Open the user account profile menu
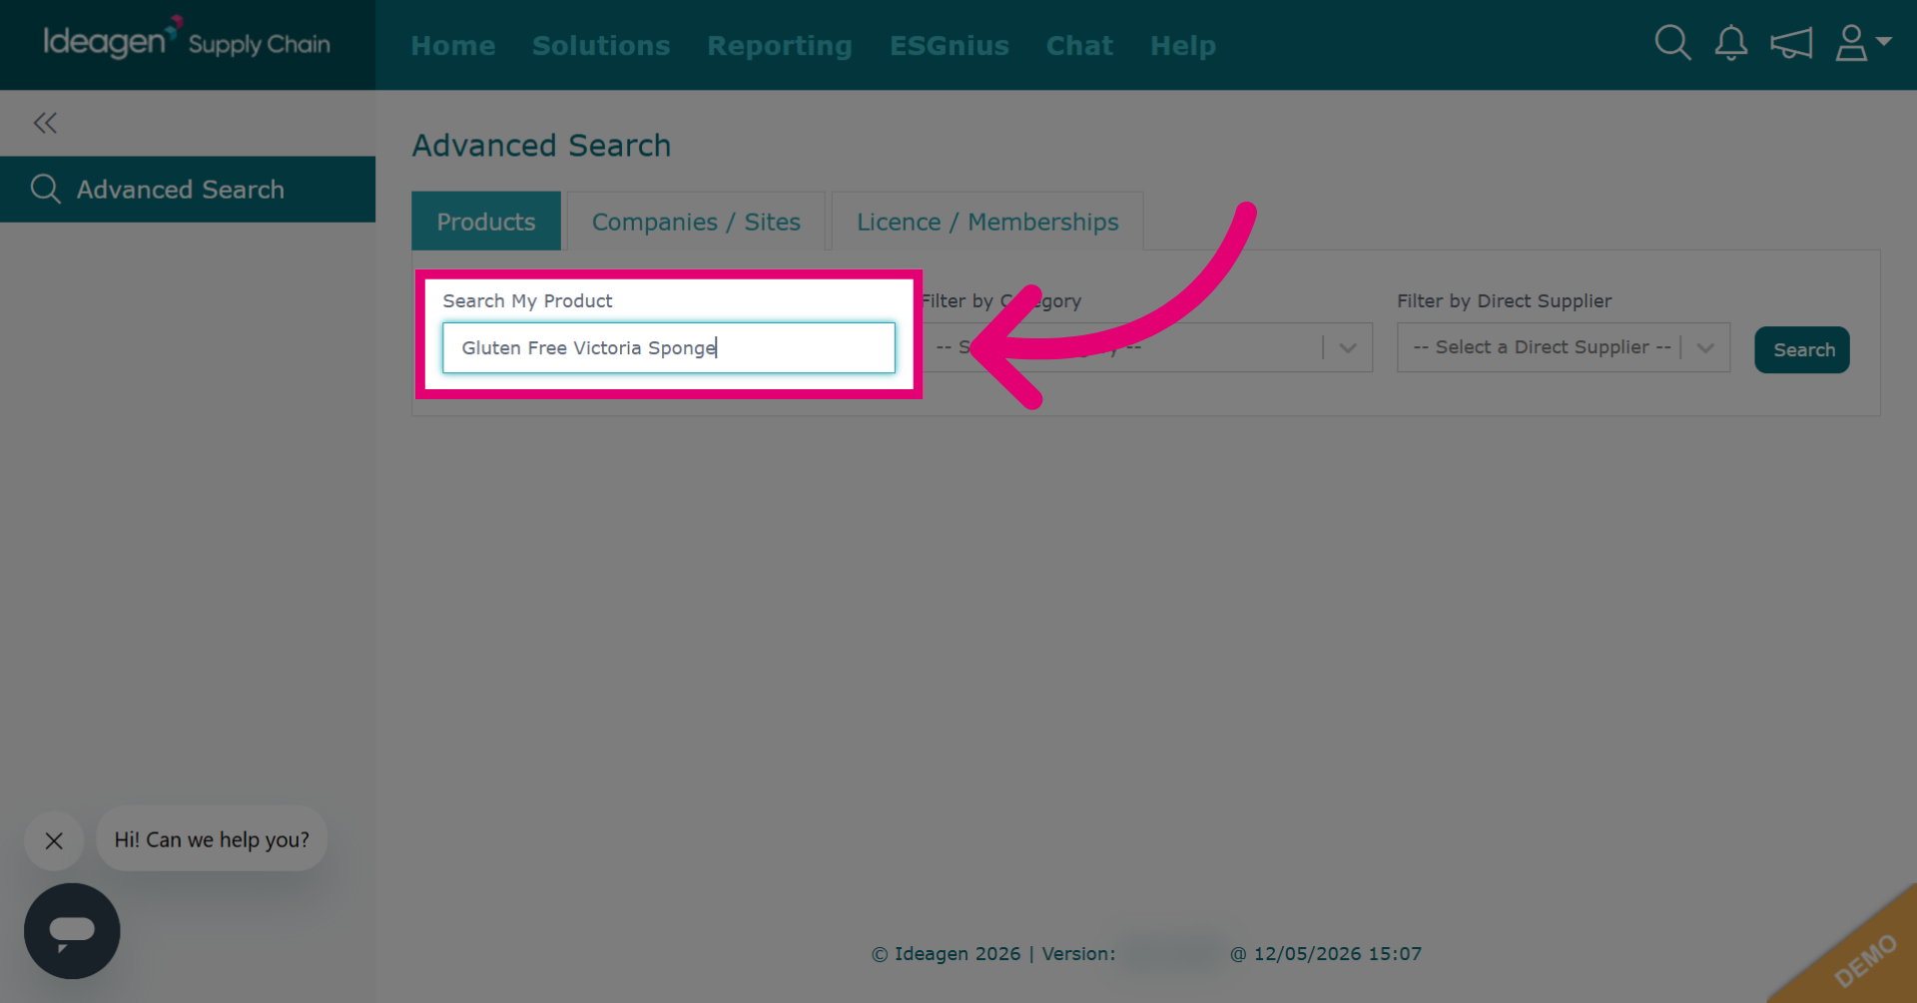 (x=1863, y=43)
